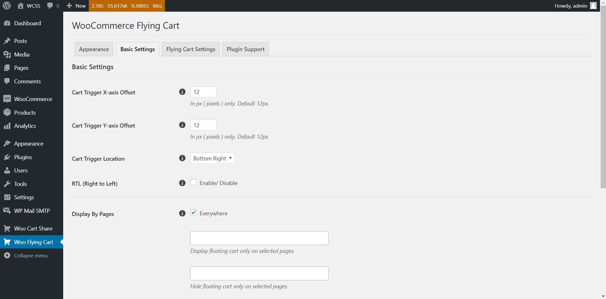The height and width of the screenshot is (299, 606).
Task: Open WooCommerce from its sidebar icon
Action: [x=7, y=98]
